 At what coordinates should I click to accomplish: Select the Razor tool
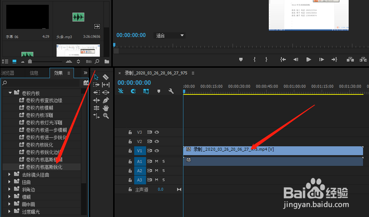[x=106, y=77]
